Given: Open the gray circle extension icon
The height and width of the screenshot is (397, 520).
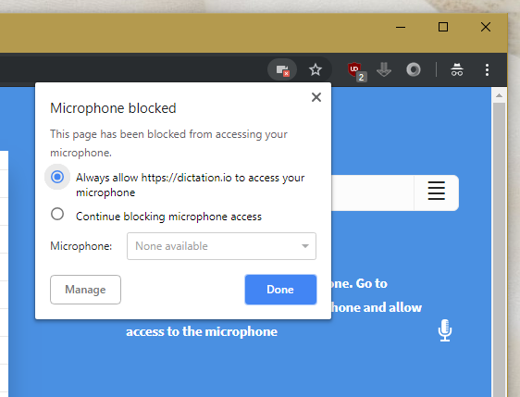Looking at the screenshot, I should pos(414,69).
